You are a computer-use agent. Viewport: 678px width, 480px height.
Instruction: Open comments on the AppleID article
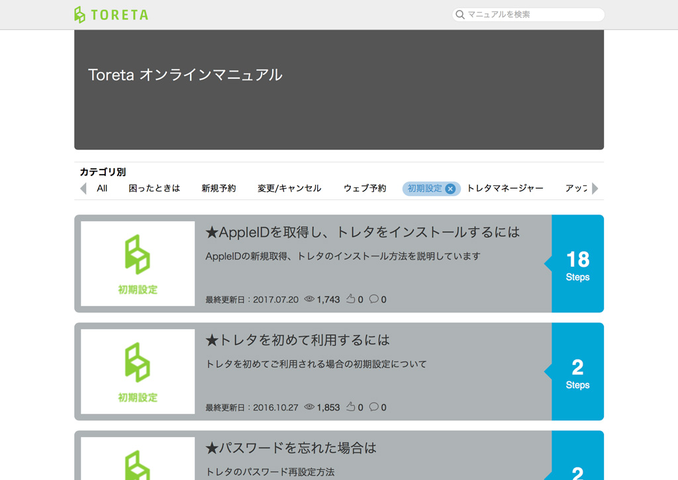[374, 299]
